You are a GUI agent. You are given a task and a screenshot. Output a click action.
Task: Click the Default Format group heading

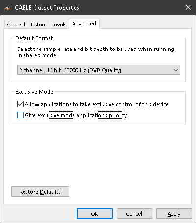pyautogui.click(x=34, y=38)
